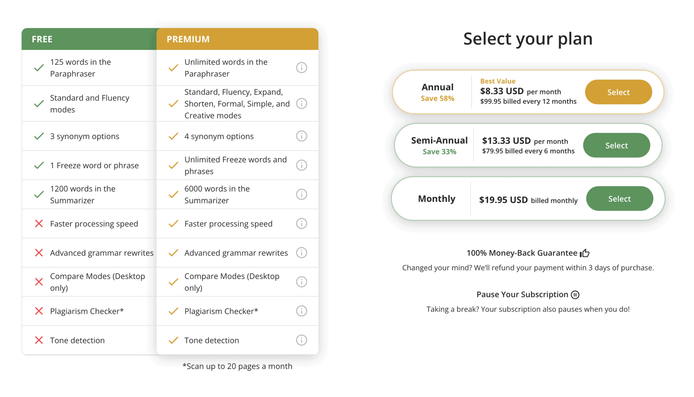The image size is (694, 397).
Task: Open info icon next to Faster processing speed
Action: (x=302, y=223)
